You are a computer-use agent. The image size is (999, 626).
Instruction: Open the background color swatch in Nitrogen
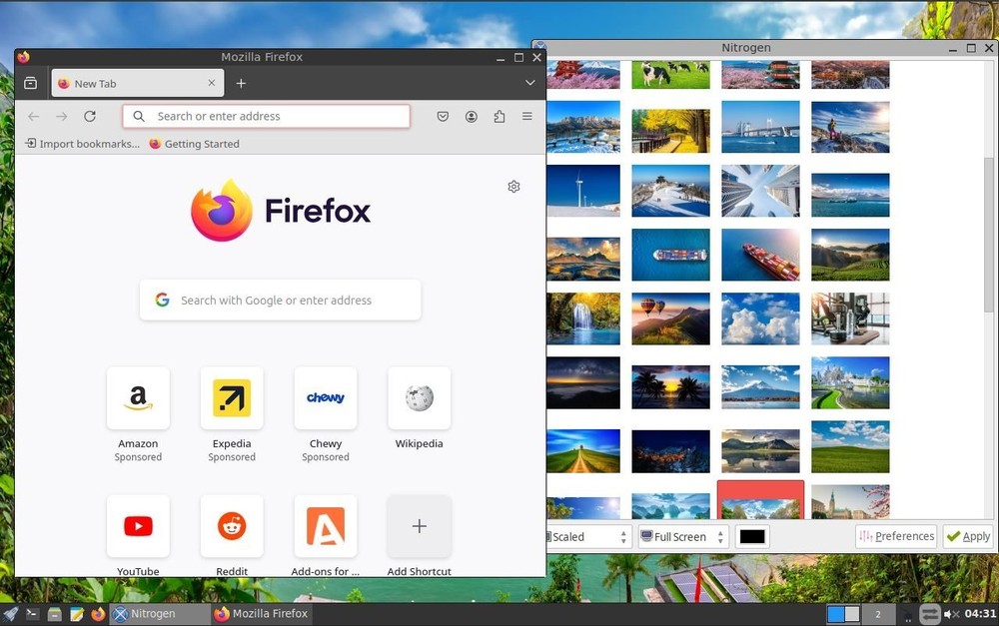tap(751, 536)
